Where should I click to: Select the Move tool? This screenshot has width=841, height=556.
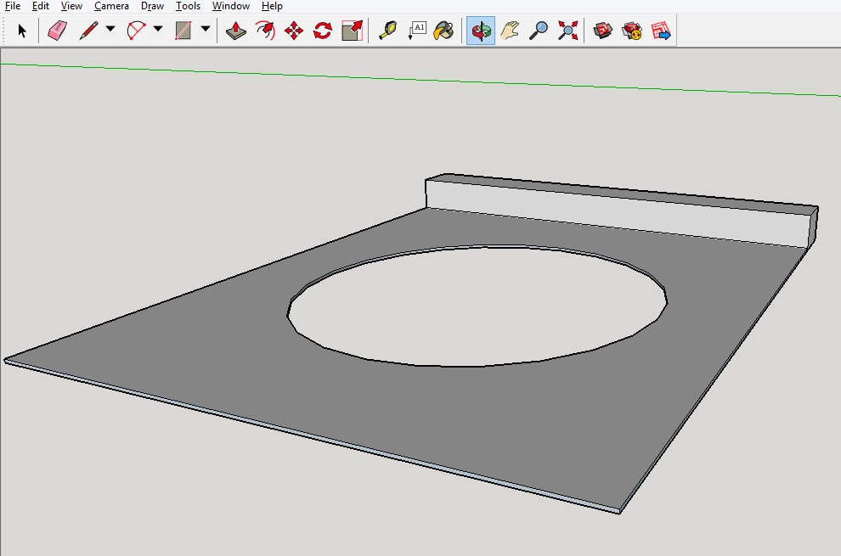294,31
